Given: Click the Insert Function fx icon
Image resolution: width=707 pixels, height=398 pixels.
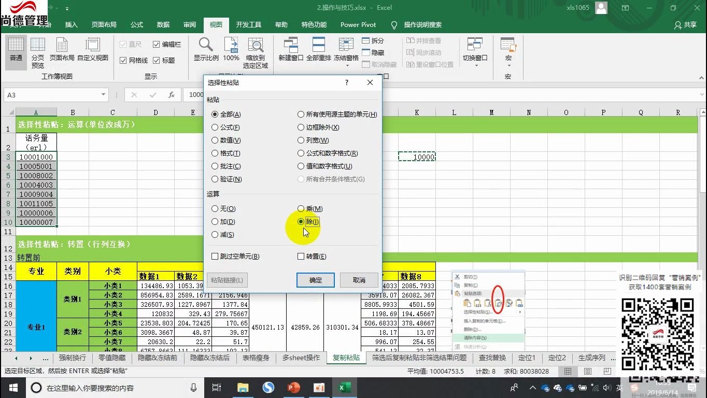Looking at the screenshot, I should (x=172, y=95).
